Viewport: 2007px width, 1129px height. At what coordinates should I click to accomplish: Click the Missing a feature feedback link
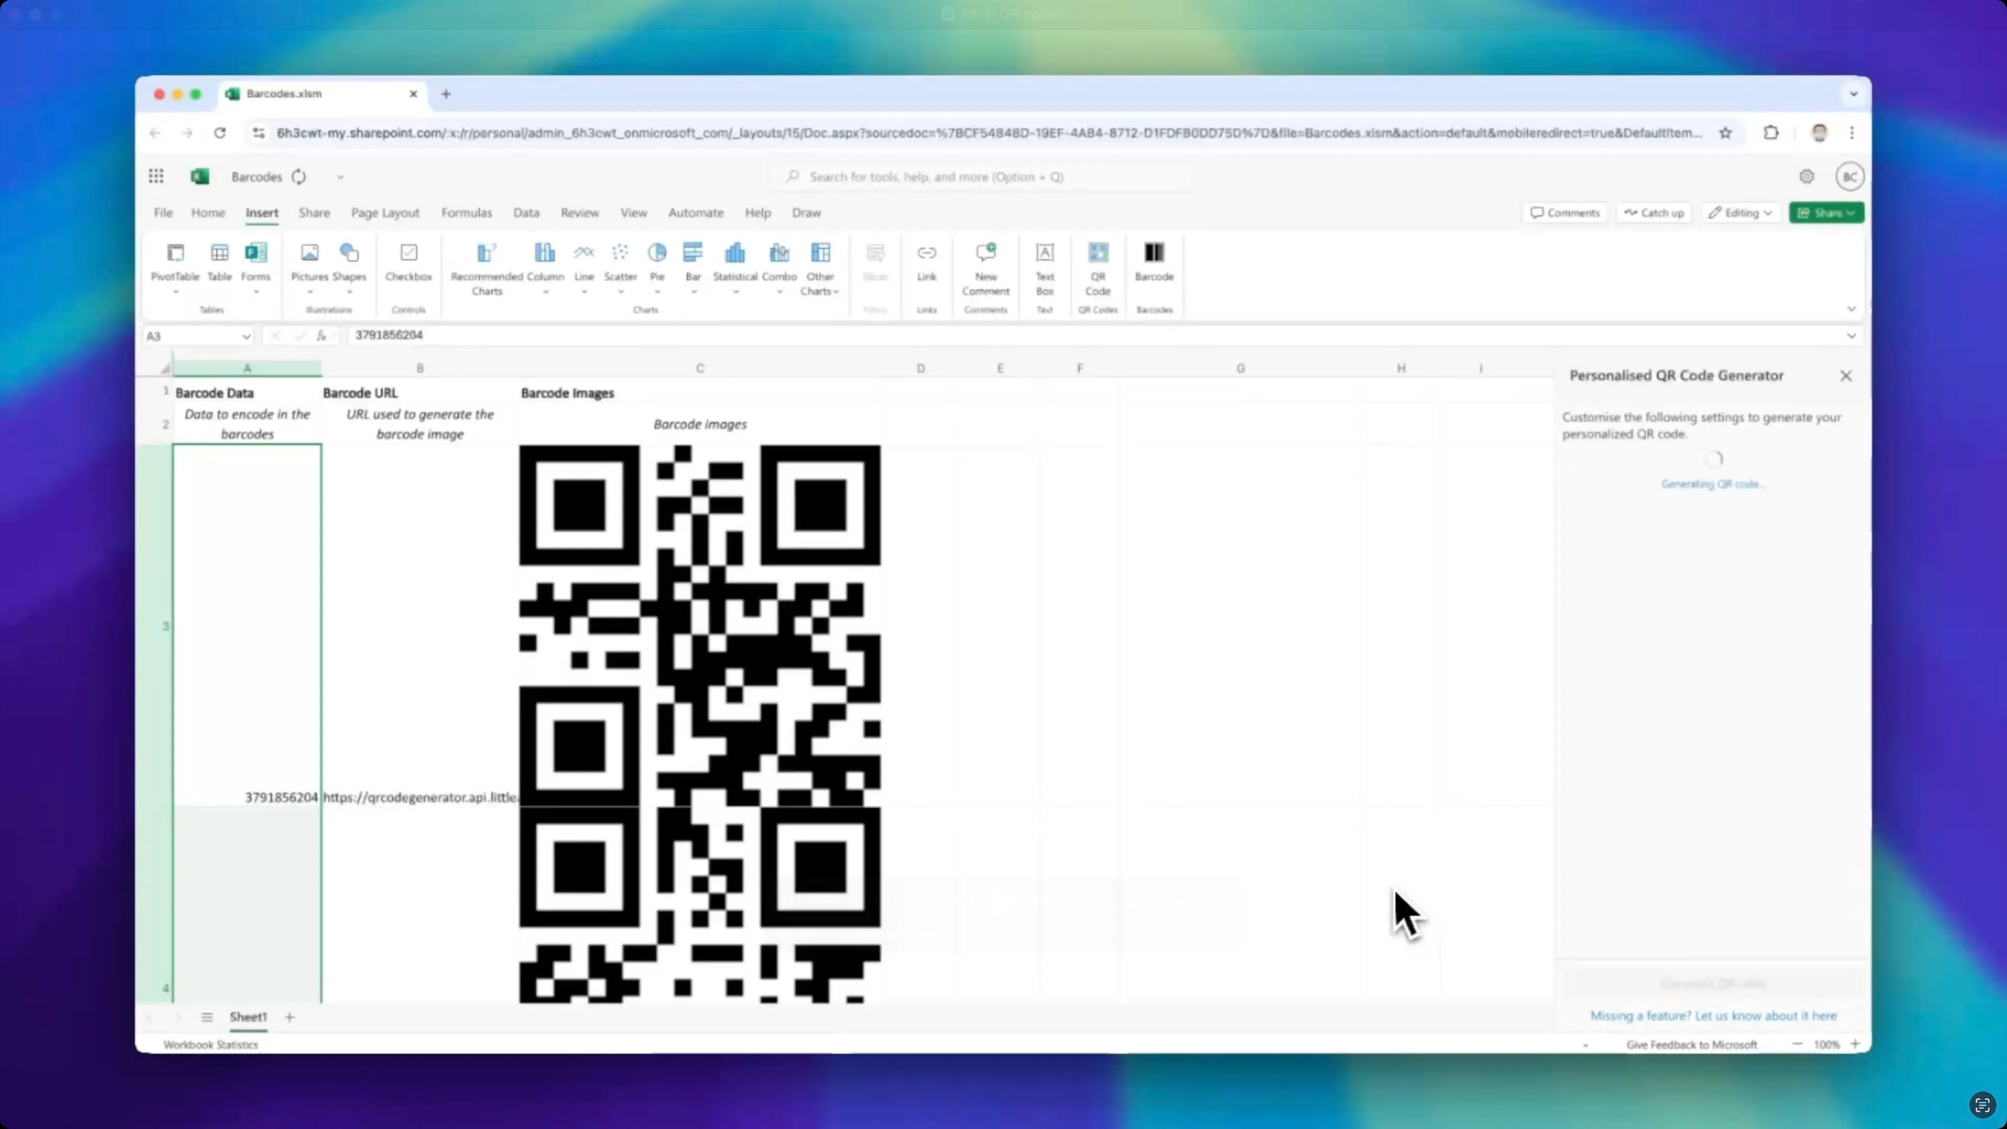pos(1713,1016)
